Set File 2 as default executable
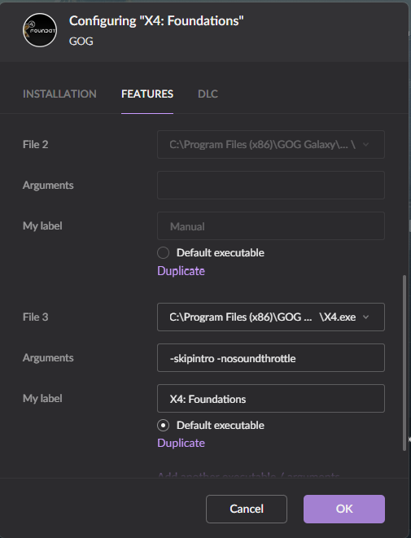 pyautogui.click(x=163, y=253)
